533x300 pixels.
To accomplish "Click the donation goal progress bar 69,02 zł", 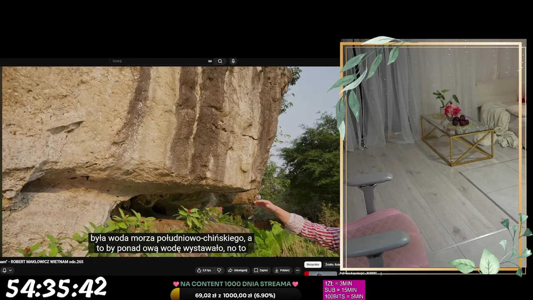I will (x=235, y=295).
